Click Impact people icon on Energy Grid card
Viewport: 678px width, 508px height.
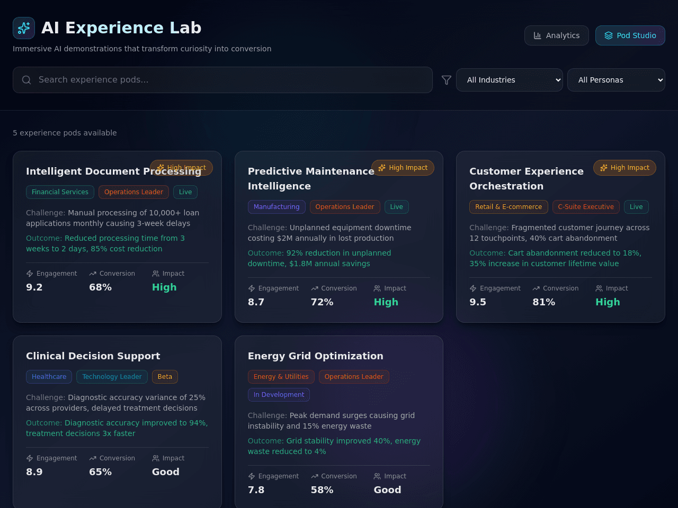377,476
